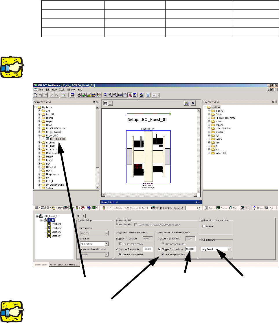Pin the Line Tree View panel
Image resolution: width=279 pixels, height=323 pixels.
pos(273,102)
